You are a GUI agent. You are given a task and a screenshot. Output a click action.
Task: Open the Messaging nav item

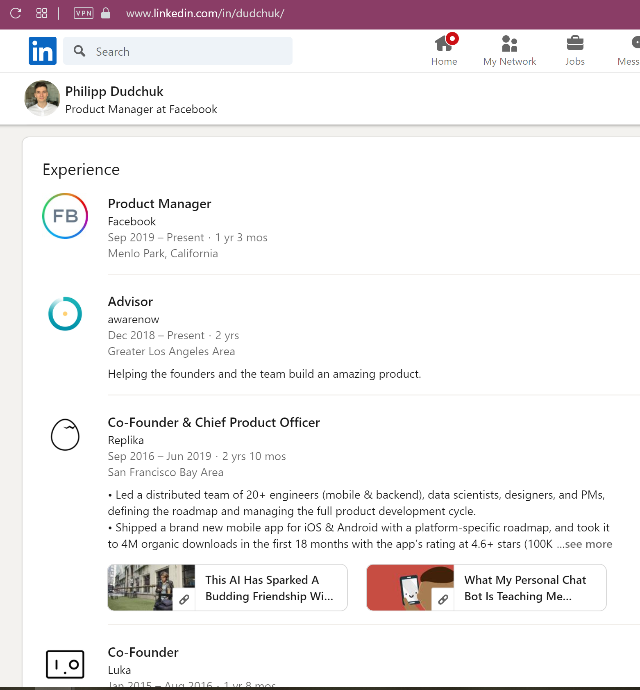pyautogui.click(x=629, y=50)
